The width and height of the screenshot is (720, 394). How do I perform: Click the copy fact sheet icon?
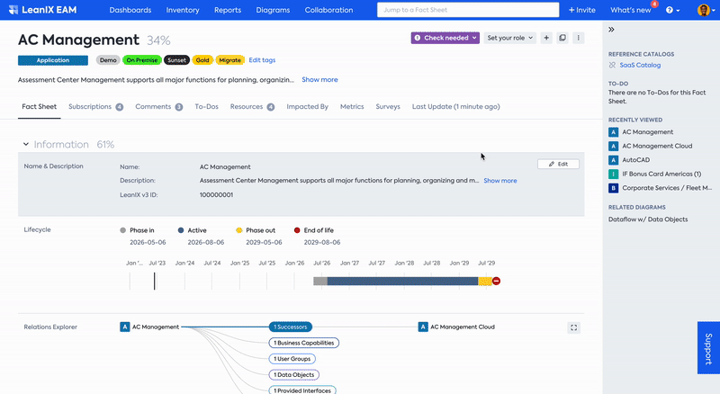click(562, 38)
